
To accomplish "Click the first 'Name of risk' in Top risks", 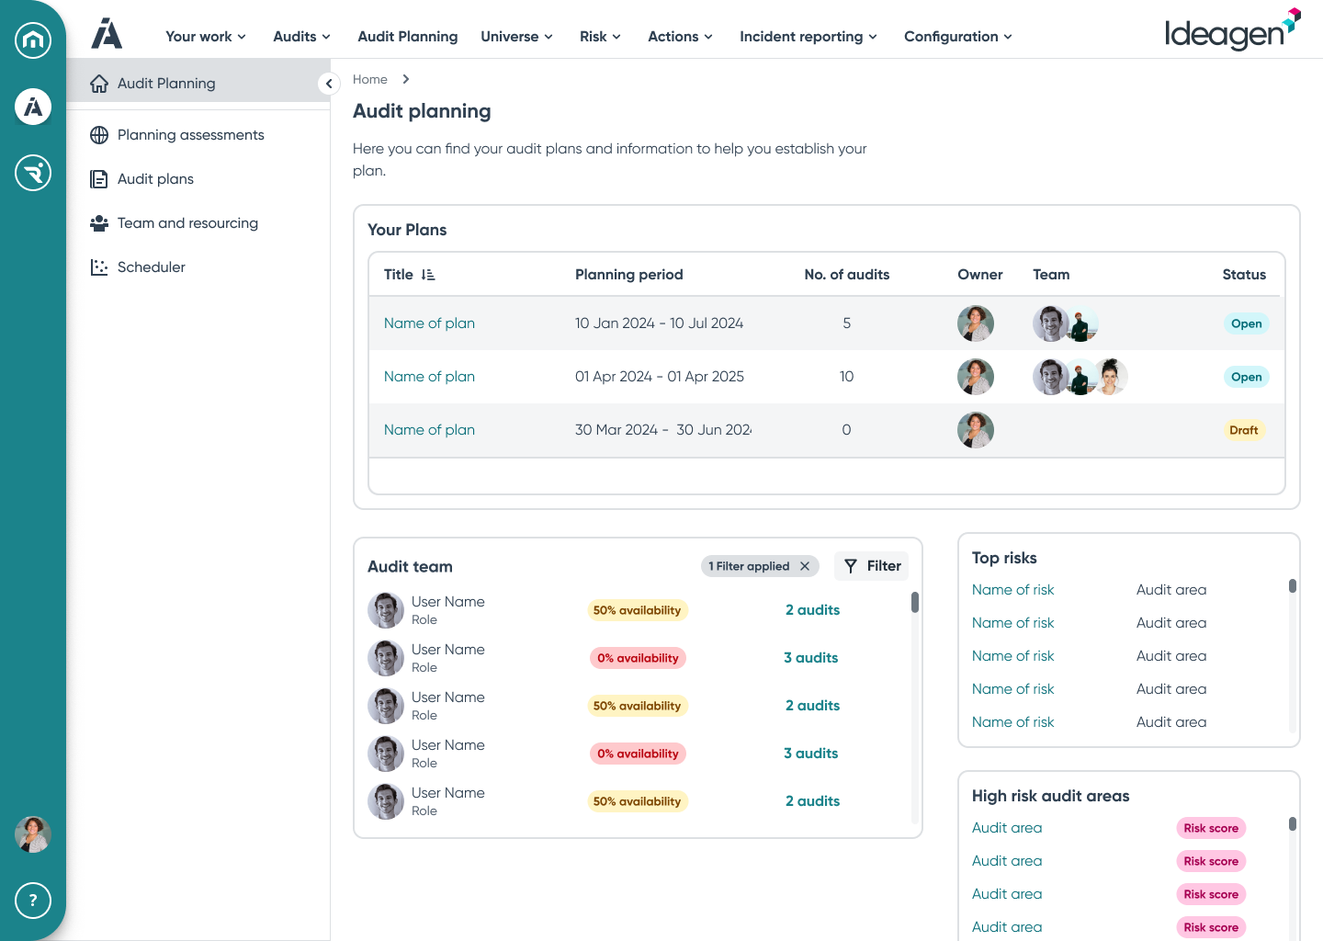I will click(x=1012, y=590).
